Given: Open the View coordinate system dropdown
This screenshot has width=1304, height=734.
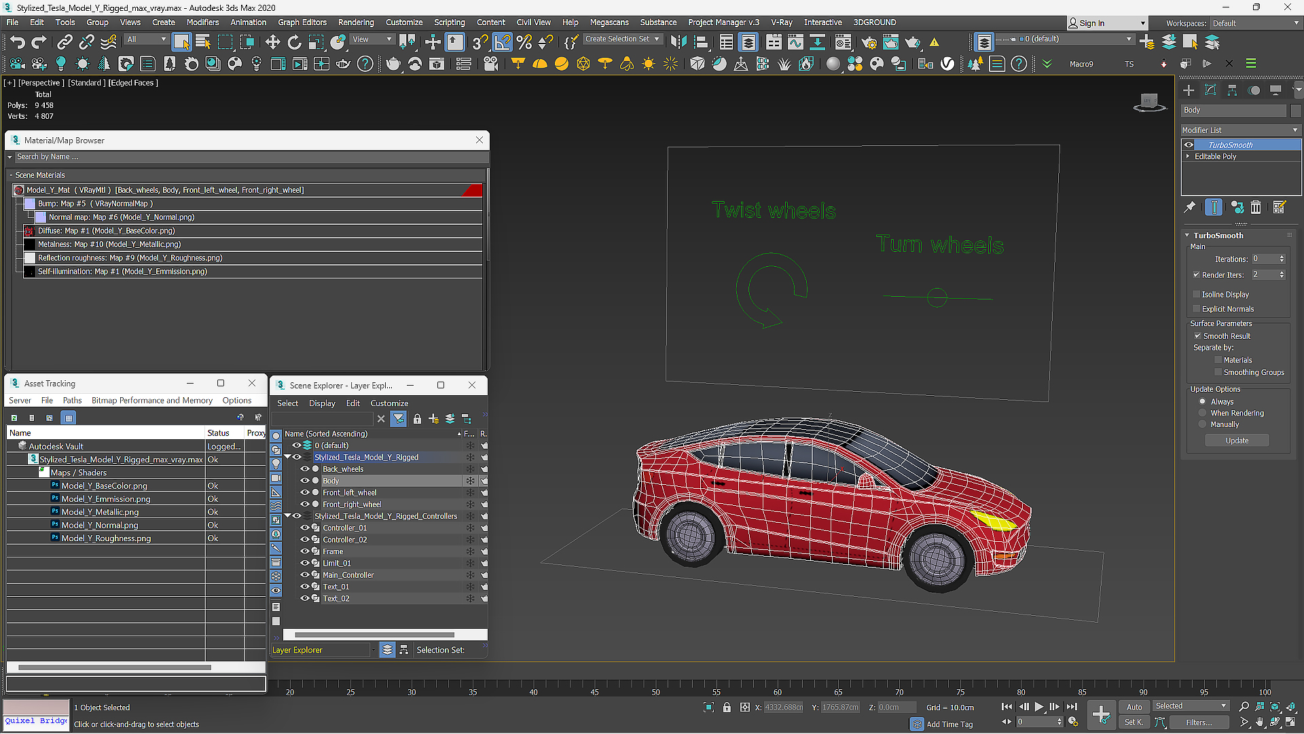Looking at the screenshot, I should [372, 39].
